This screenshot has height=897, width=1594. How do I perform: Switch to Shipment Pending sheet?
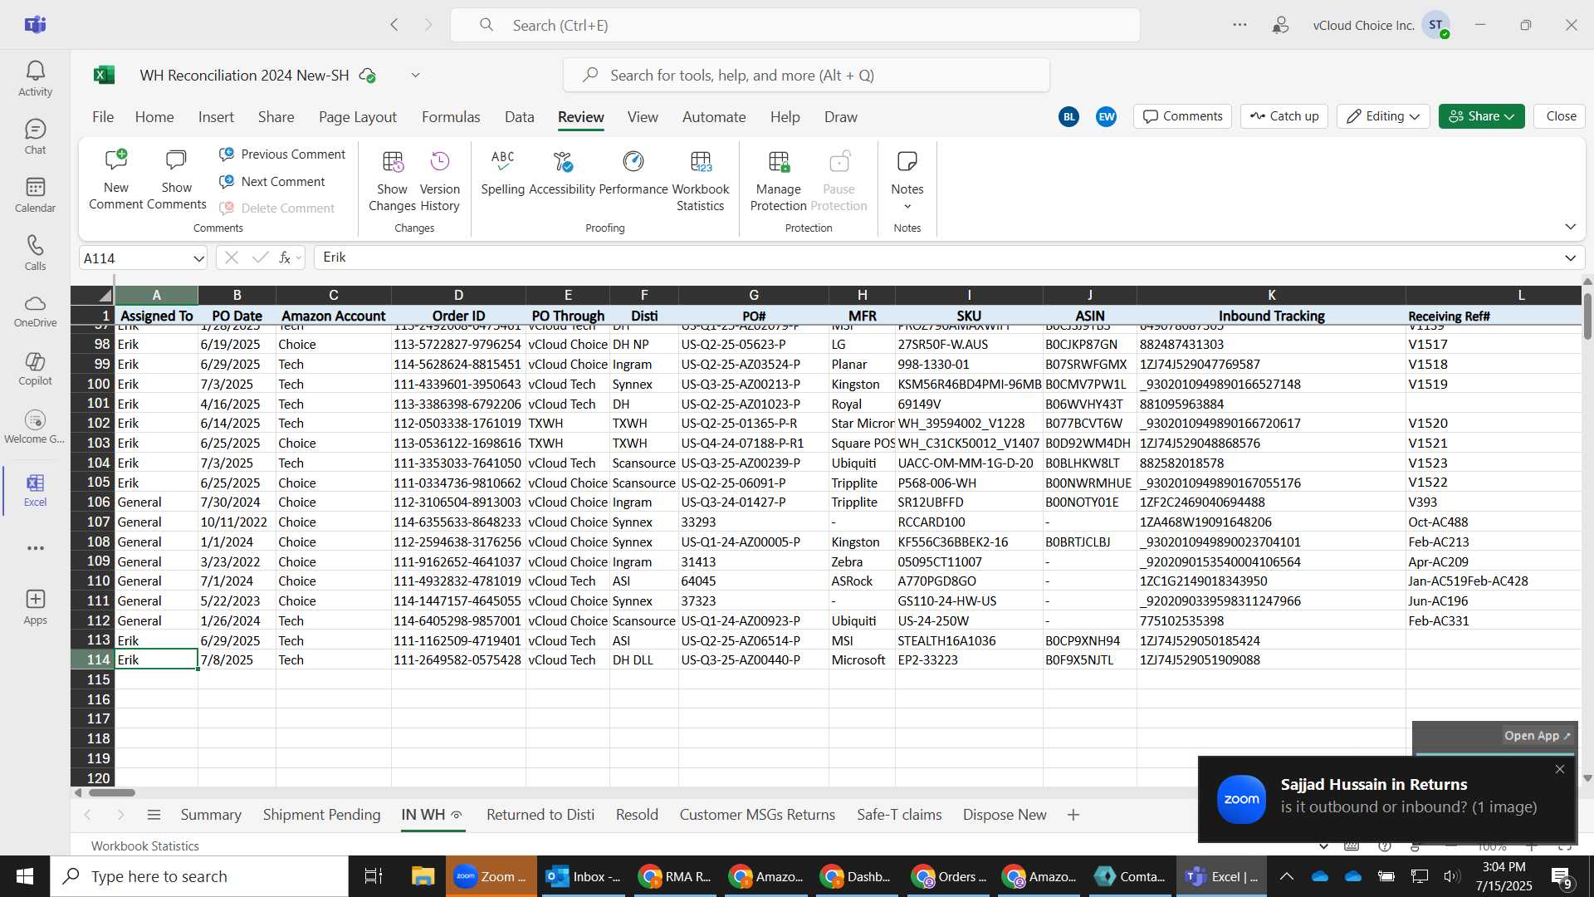click(x=321, y=815)
